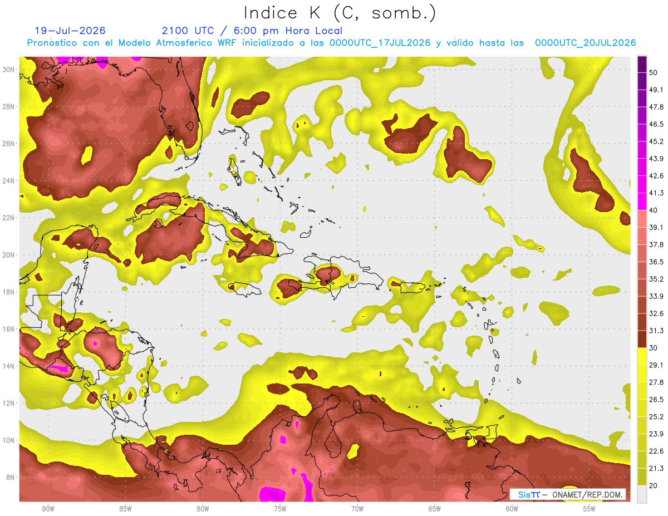Click the "46.5" color scale value
The width and height of the screenshot is (668, 516).
pos(656,124)
